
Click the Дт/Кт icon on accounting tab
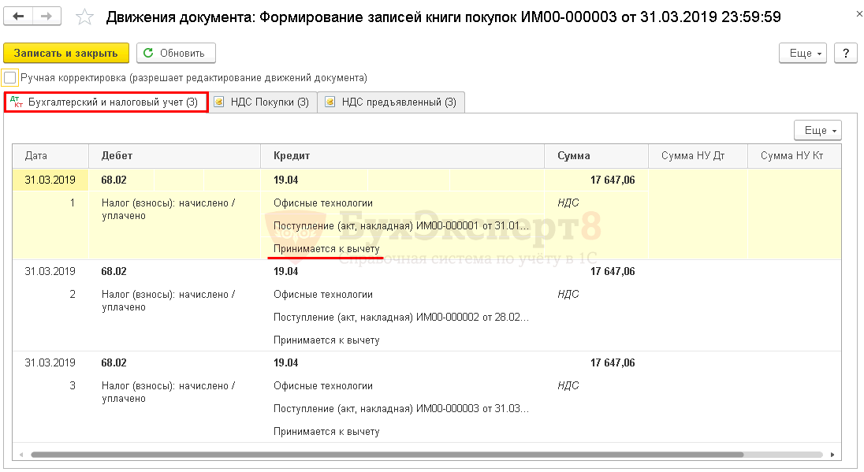coord(16,102)
